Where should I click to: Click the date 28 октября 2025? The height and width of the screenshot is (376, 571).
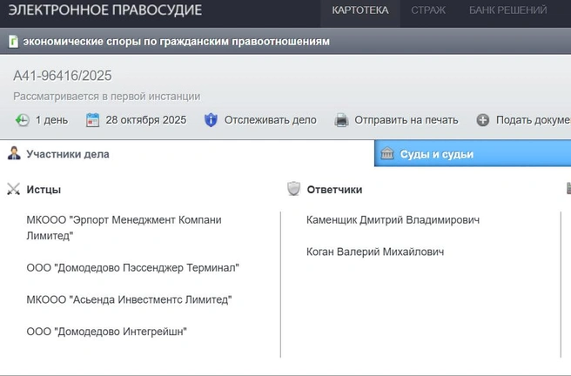coord(146,120)
